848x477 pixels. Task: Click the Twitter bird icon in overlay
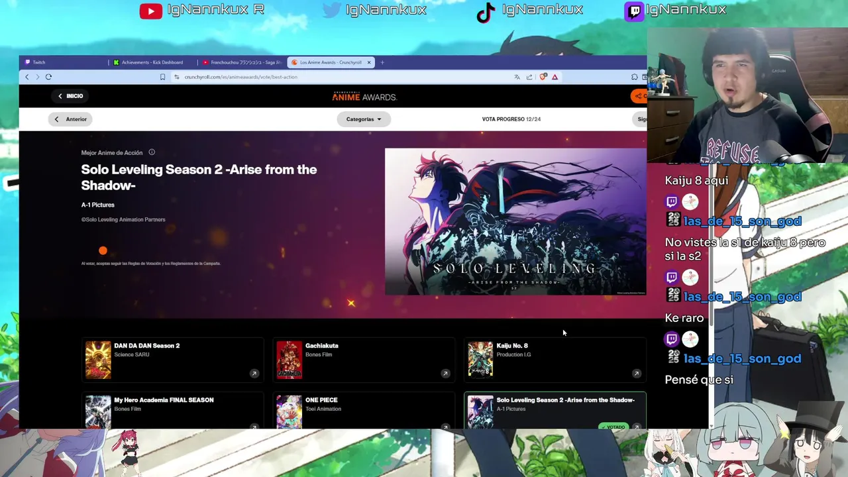[333, 10]
